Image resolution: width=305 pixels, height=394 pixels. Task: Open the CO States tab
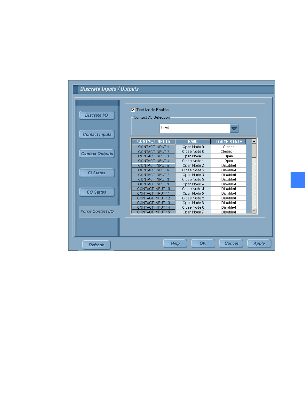[x=97, y=192]
